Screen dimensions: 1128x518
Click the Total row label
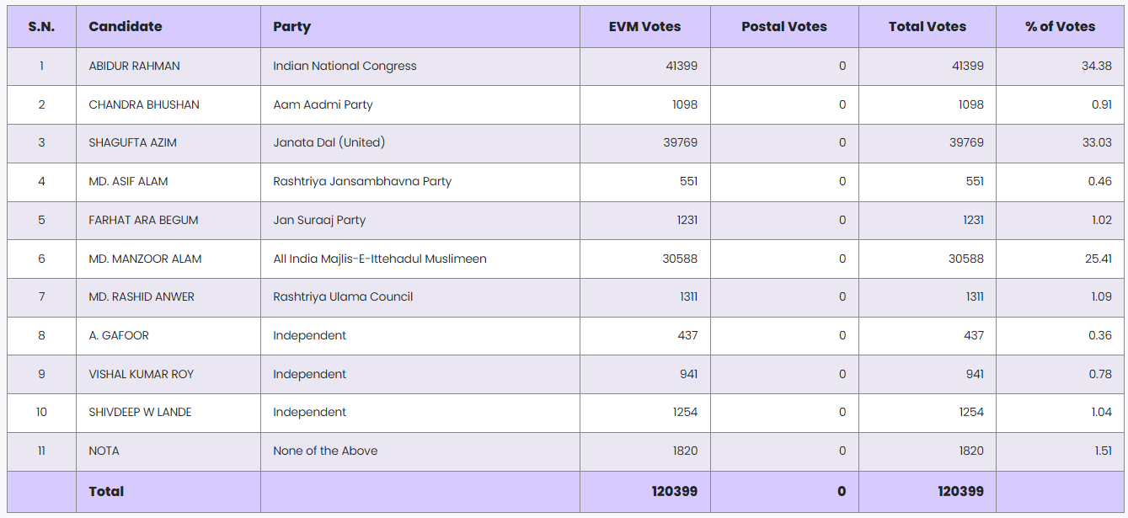pyautogui.click(x=106, y=491)
